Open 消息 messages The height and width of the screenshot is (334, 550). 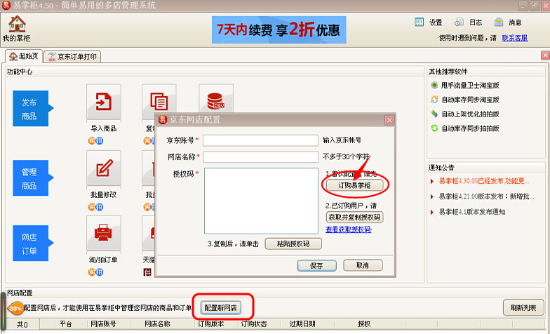(x=508, y=22)
